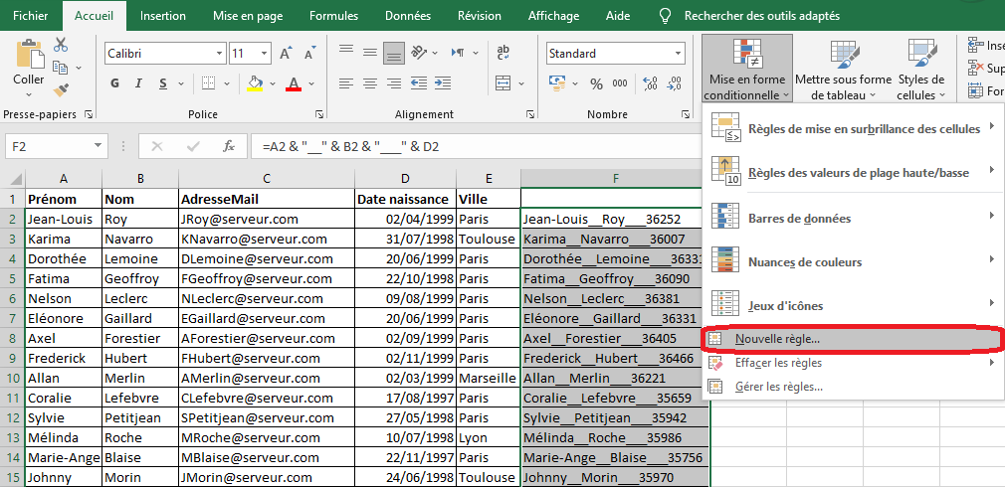
Task: Click the Format Painter brush icon
Action: coord(61,90)
